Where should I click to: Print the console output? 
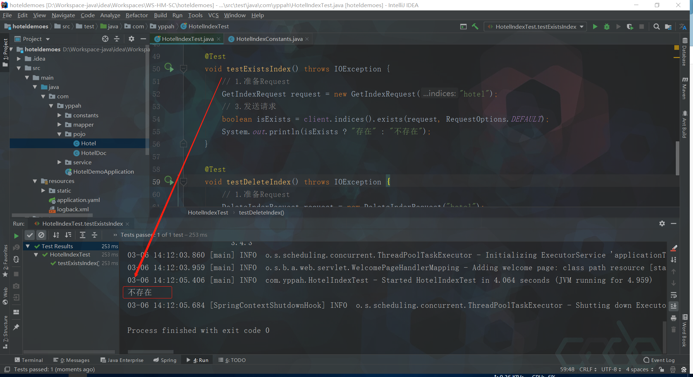[x=674, y=318]
